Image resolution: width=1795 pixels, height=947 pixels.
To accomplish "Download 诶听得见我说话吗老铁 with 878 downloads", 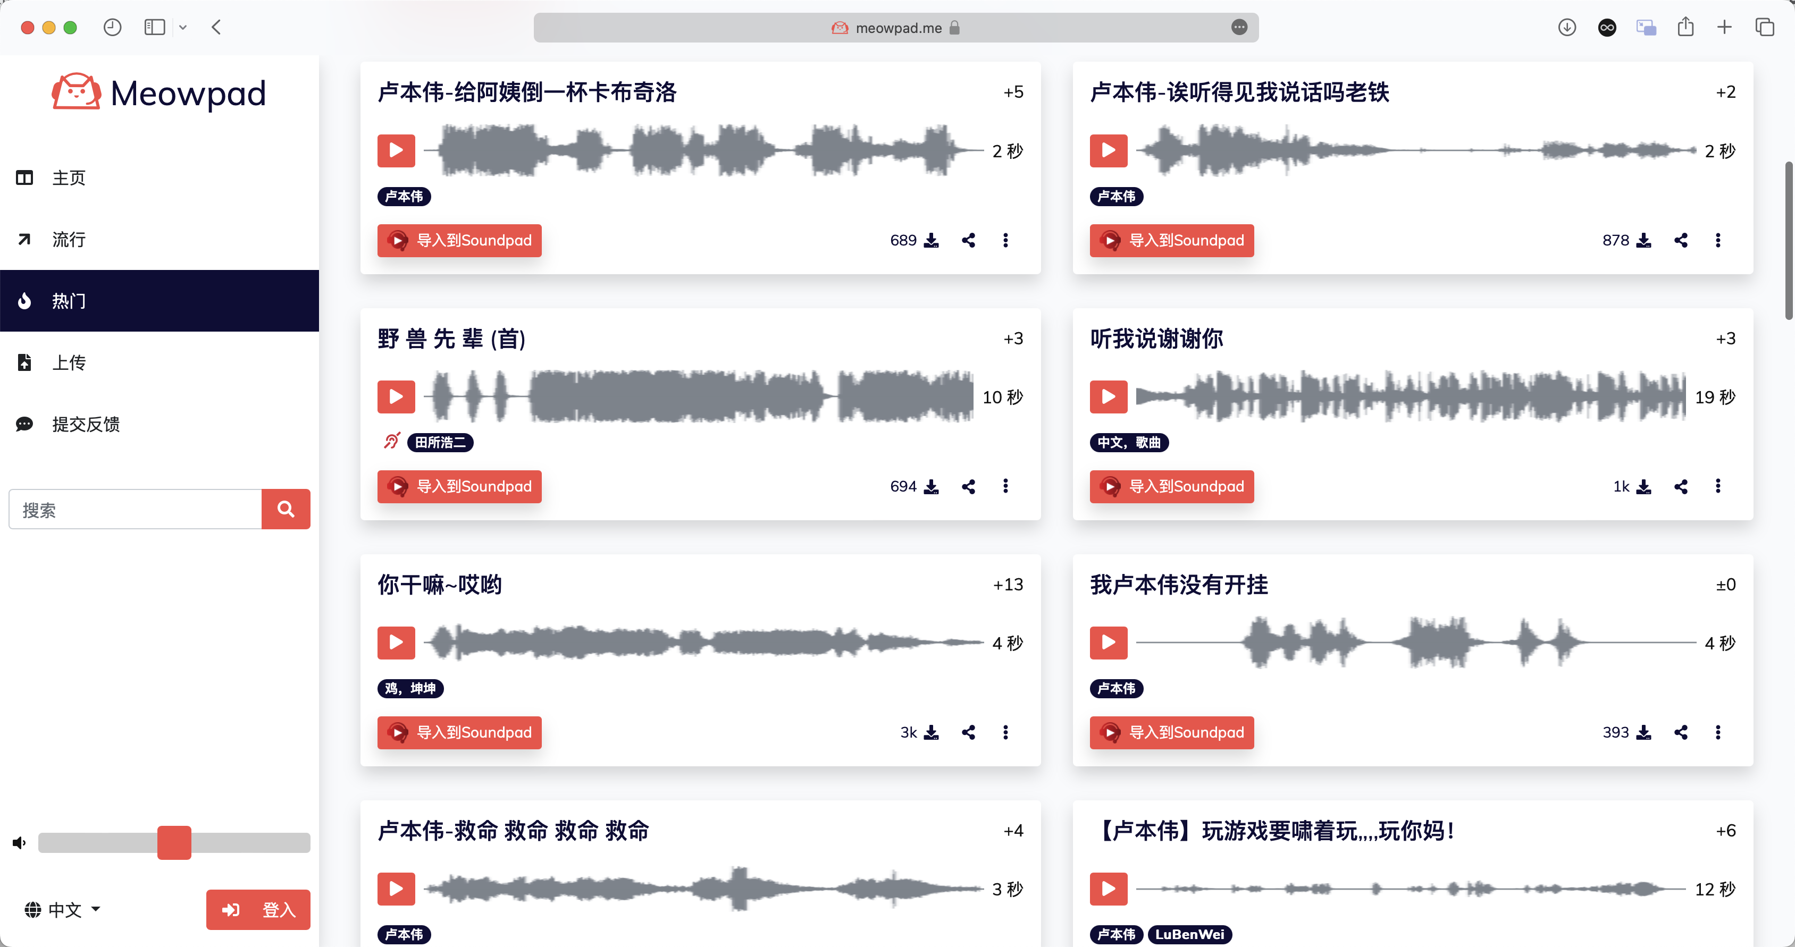I will (1643, 241).
